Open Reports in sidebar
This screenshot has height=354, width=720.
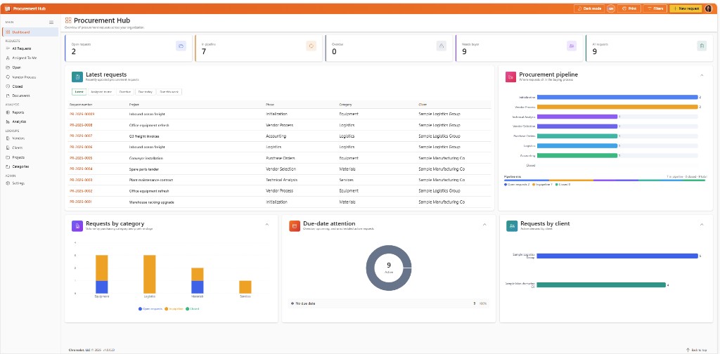[x=30, y=112]
